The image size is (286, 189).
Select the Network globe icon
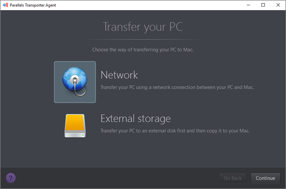pos(75,82)
